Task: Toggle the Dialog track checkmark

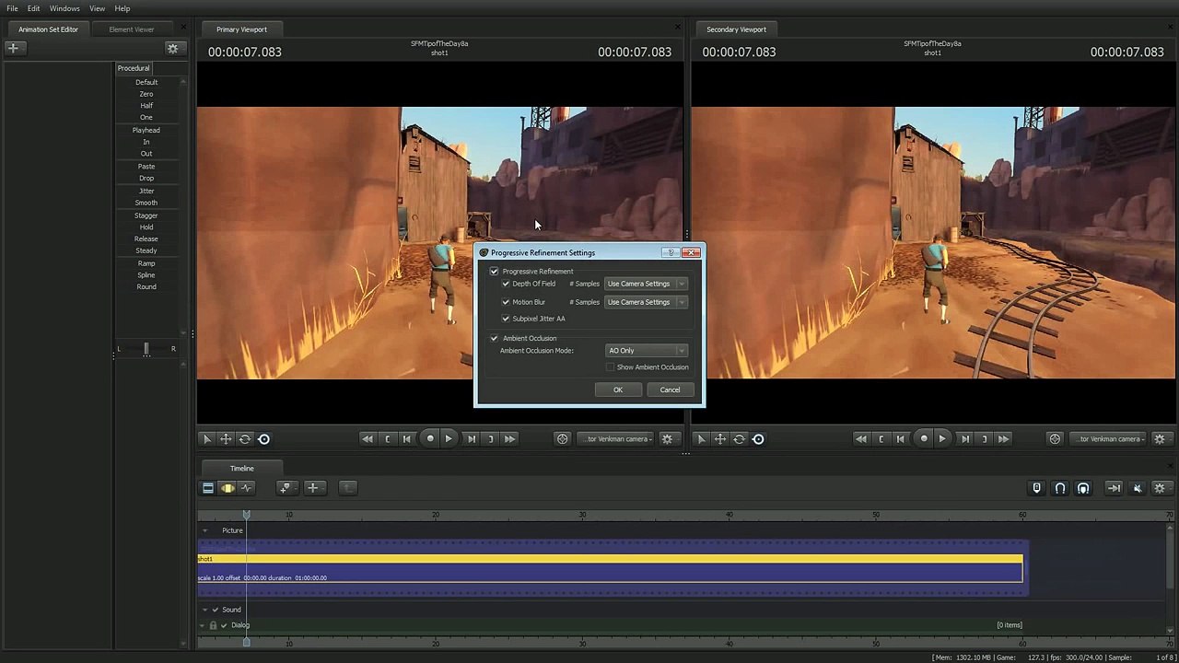Action: tap(224, 625)
